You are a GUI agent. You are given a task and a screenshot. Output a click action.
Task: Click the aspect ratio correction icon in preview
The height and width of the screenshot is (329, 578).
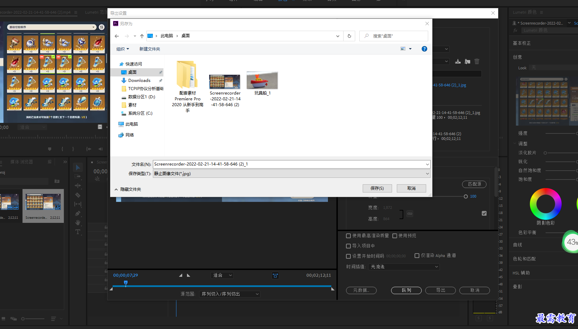pos(275,275)
